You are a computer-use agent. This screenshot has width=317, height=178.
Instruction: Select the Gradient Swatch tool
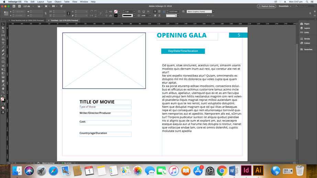(x=3, y=73)
